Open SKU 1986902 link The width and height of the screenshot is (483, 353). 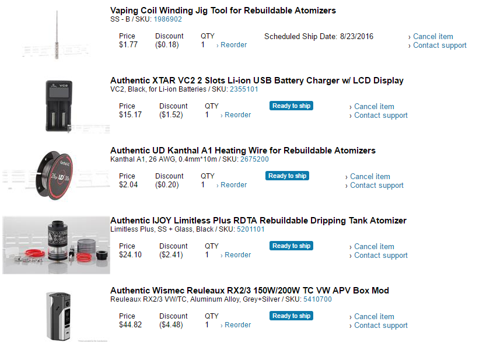pyautogui.click(x=168, y=19)
